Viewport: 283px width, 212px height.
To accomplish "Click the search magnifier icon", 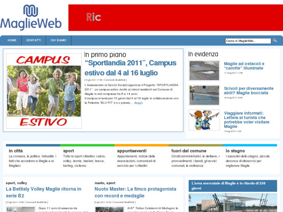I will pyautogui.click(x=275, y=40).
